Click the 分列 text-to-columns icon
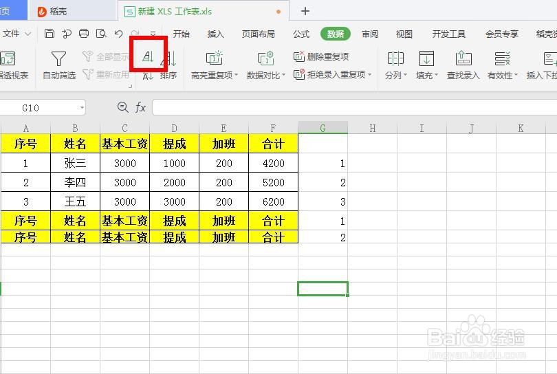This screenshot has width=557, height=374. coord(395,58)
